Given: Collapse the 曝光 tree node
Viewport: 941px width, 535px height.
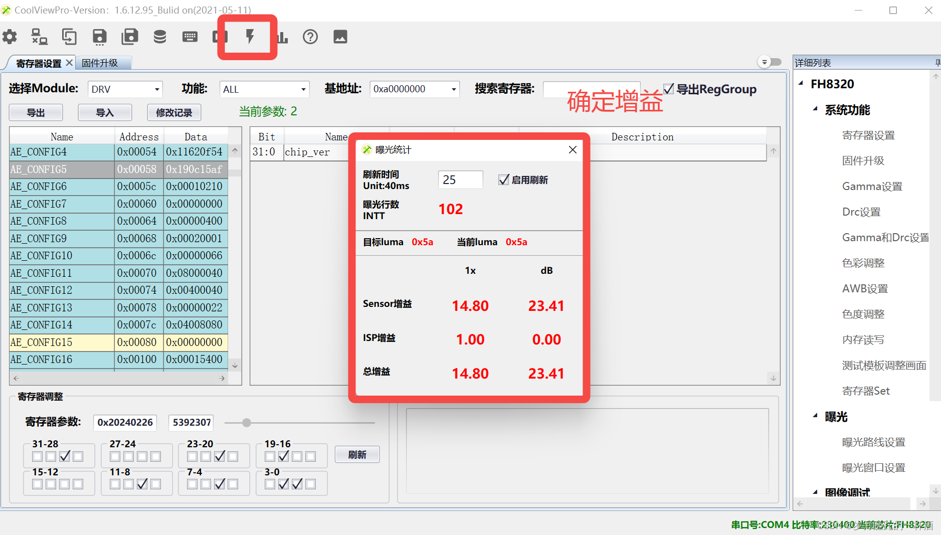Looking at the screenshot, I should [815, 416].
